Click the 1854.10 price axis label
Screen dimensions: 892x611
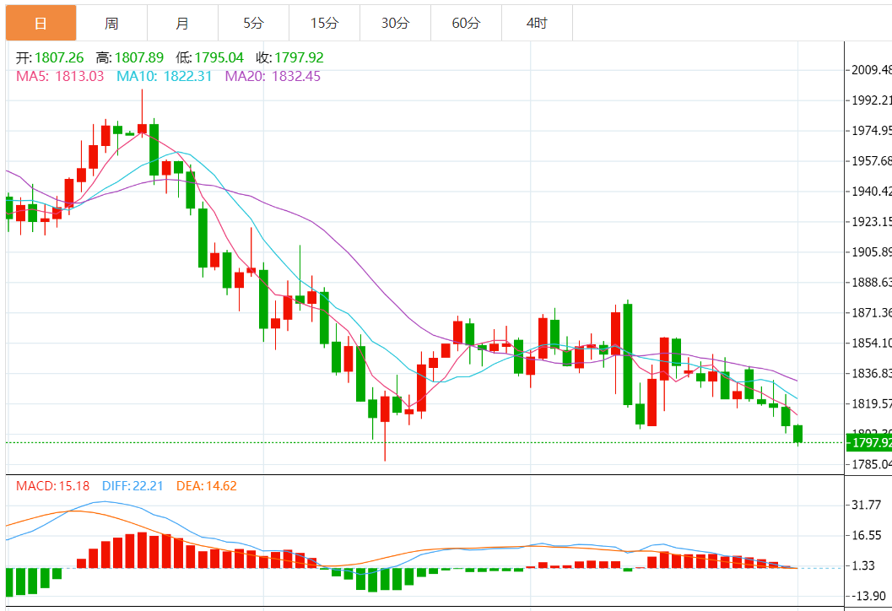872,343
